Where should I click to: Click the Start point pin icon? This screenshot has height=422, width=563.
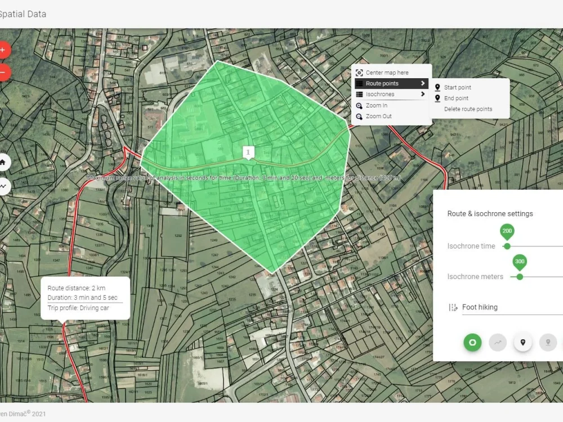pos(437,87)
